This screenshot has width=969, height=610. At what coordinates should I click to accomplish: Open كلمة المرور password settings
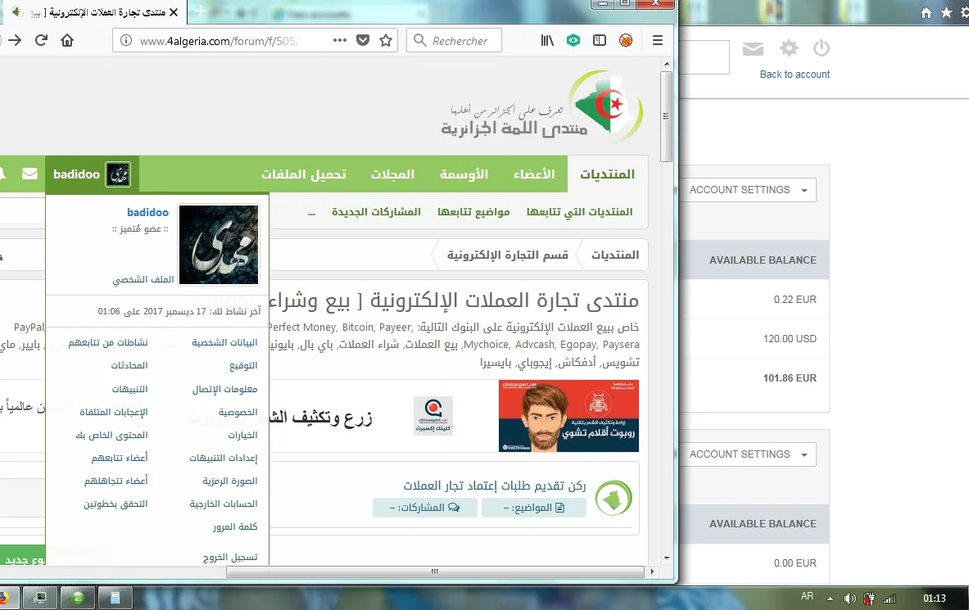click(235, 526)
